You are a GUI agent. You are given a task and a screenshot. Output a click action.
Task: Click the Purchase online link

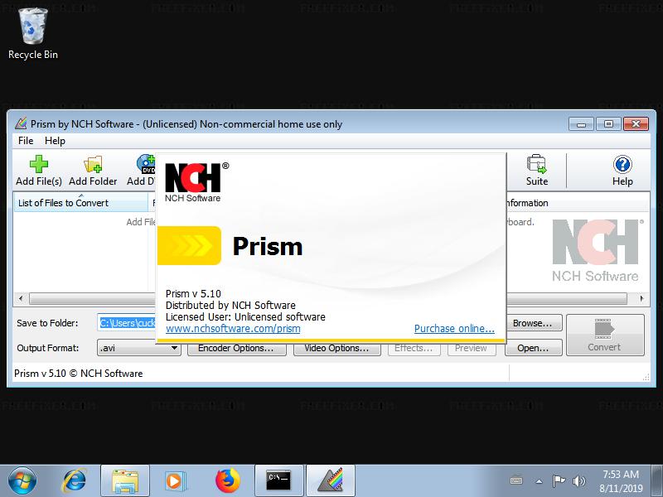click(x=454, y=329)
